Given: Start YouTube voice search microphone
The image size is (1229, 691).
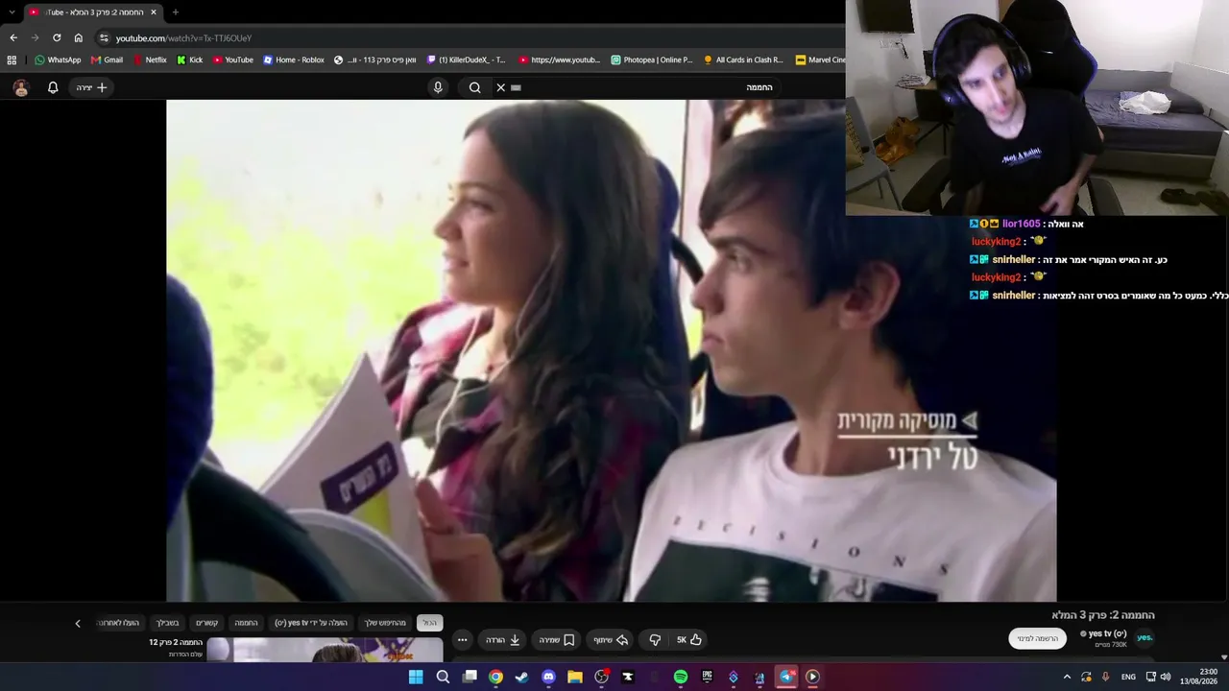Looking at the screenshot, I should coord(438,87).
